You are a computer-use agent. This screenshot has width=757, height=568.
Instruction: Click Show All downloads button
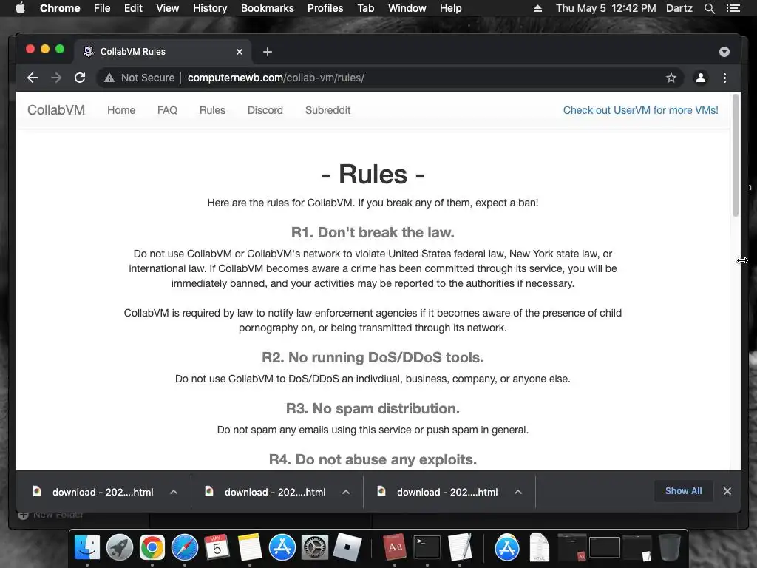683,491
